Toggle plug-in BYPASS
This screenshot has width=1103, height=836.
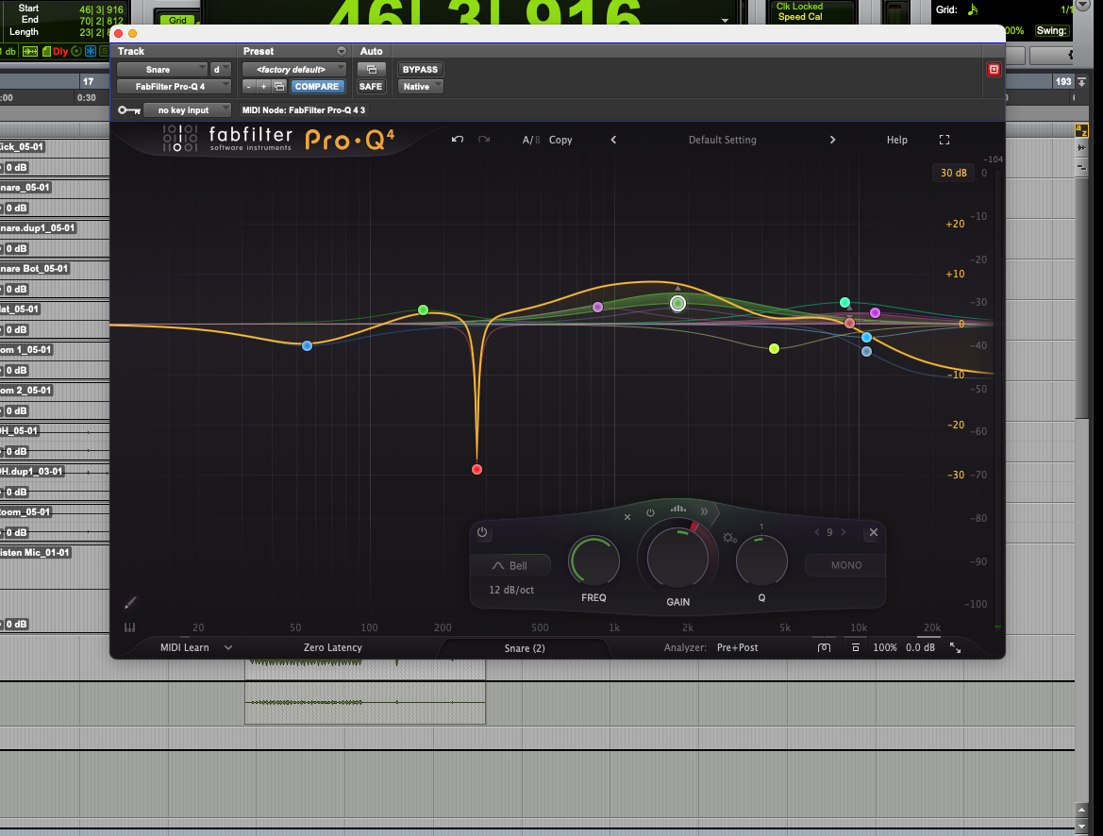point(420,69)
